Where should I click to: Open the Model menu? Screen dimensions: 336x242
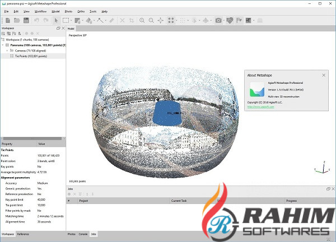coord(55,12)
